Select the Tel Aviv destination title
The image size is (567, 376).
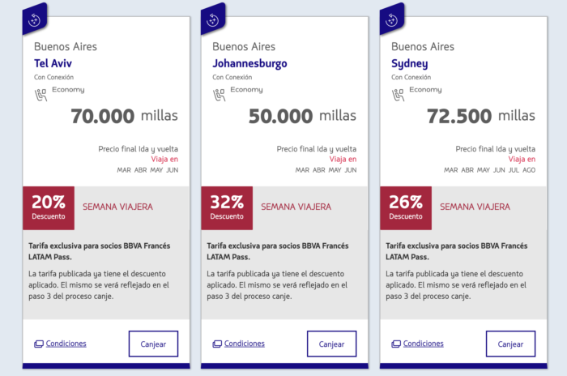[x=53, y=63]
